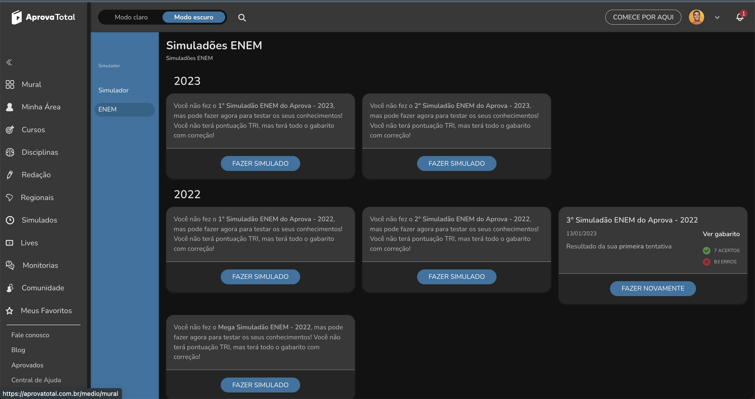Start 1° Simuladão ENEM 2023 with FAZER SIMULADO
The height and width of the screenshot is (399, 755).
[x=260, y=163]
